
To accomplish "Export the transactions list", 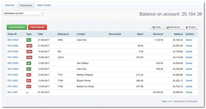I will (x=190, y=27).
